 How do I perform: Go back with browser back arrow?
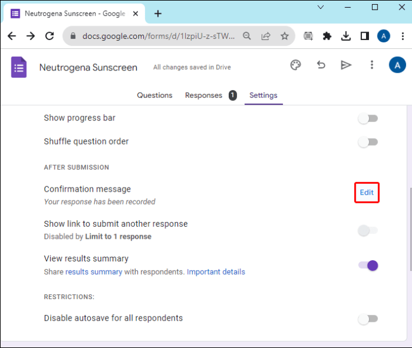tap(12, 36)
